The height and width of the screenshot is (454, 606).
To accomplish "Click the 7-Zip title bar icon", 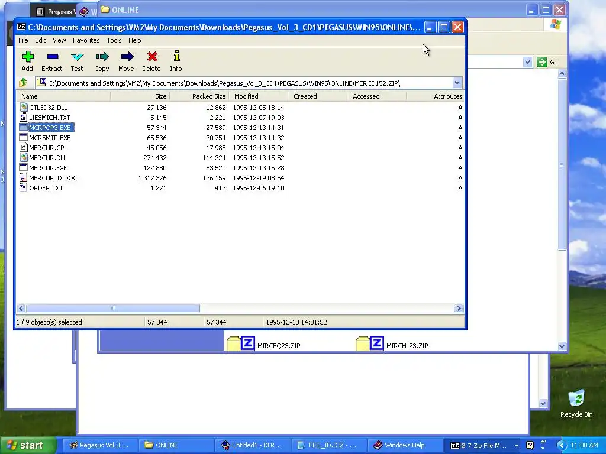I will click(x=22, y=27).
